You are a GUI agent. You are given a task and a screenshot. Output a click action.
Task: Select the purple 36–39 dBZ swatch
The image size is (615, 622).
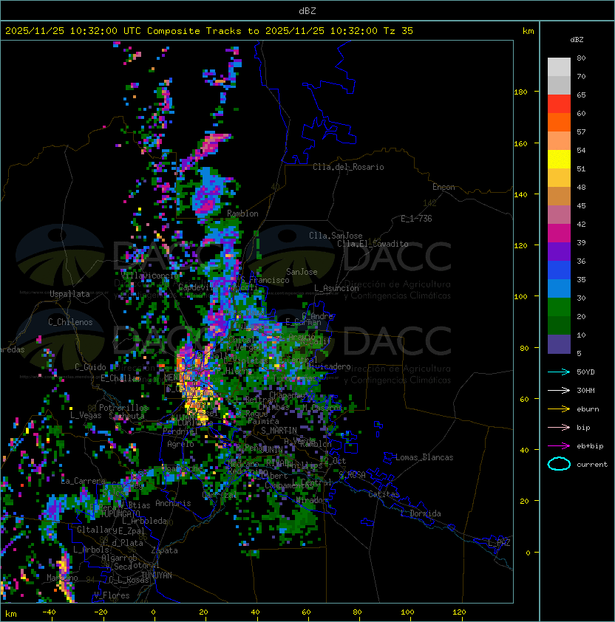click(559, 251)
